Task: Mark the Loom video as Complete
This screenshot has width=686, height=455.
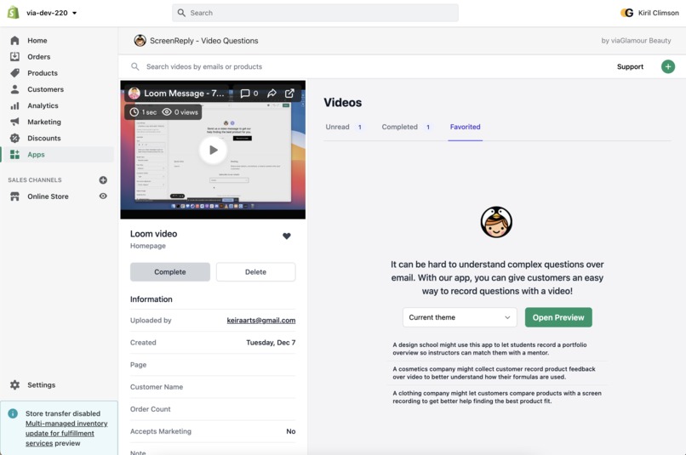Action: 169,272
